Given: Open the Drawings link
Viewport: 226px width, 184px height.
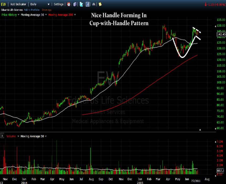Looking at the screenshot, I should tap(47, 10).
